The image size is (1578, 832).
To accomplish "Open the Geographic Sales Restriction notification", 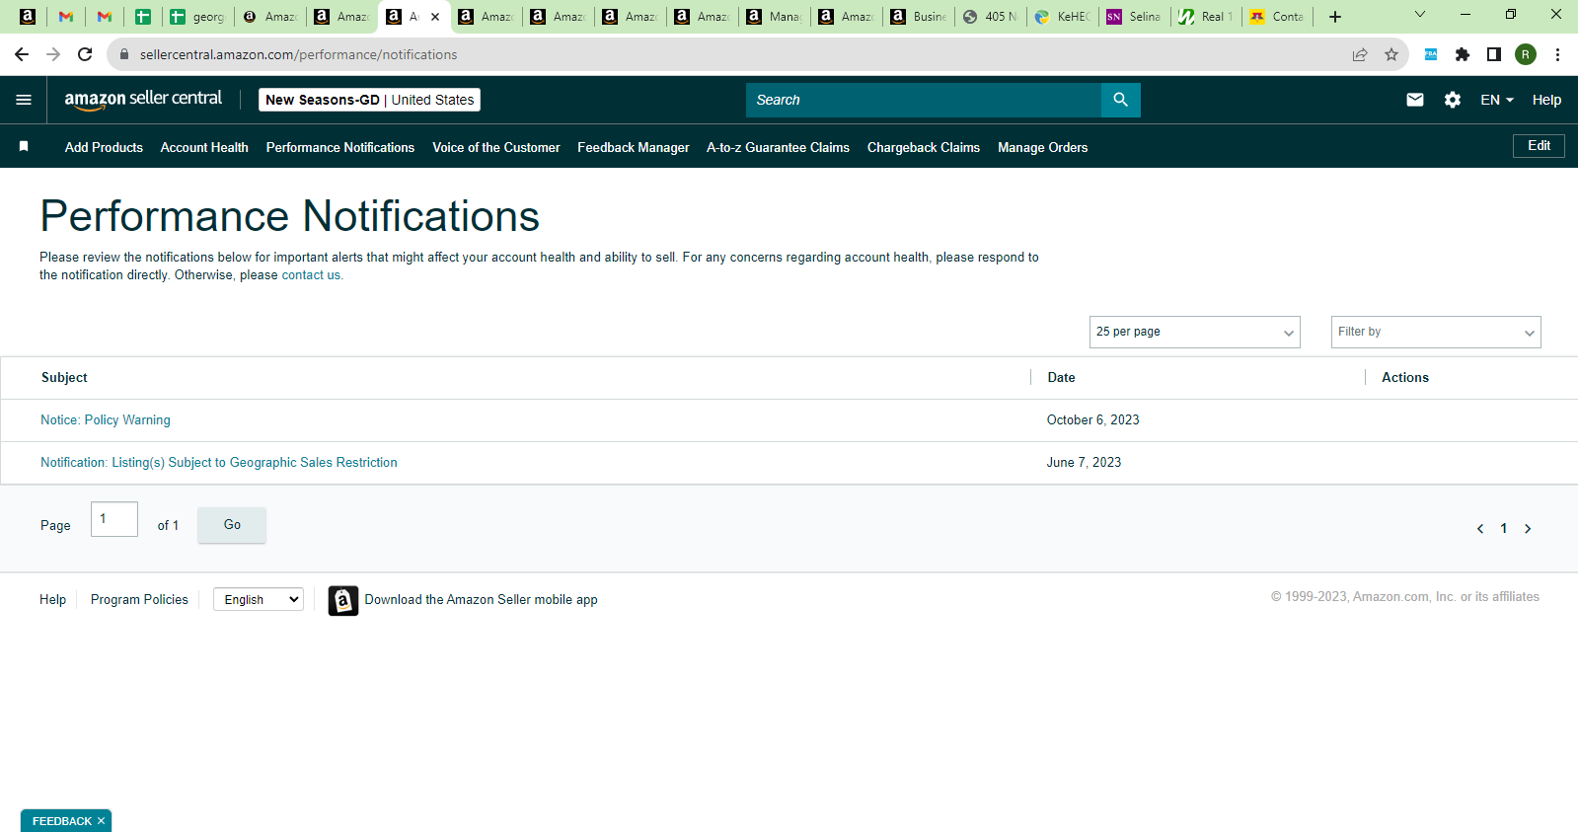I will click(219, 463).
